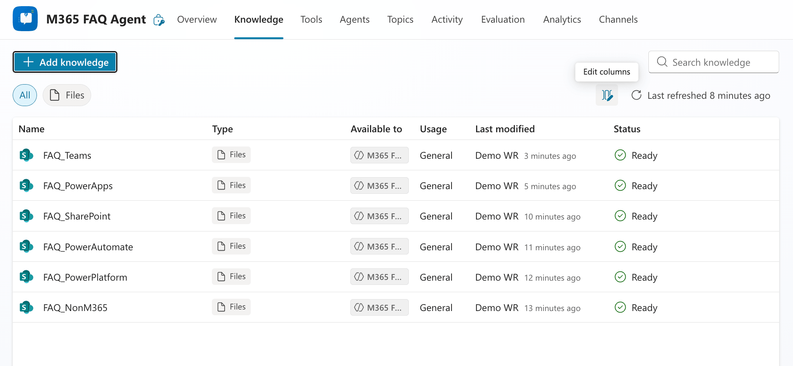Click the Files type badge for FAQ_SharePoint

231,216
